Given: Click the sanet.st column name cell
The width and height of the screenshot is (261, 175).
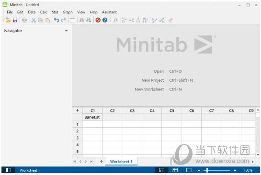Looking at the screenshot, I should point(92,117).
